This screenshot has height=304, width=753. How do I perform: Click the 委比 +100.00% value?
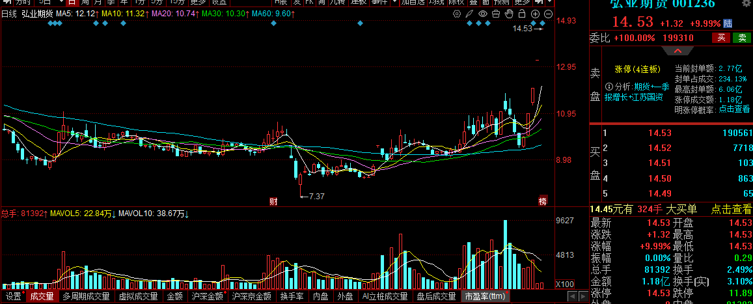click(x=634, y=38)
